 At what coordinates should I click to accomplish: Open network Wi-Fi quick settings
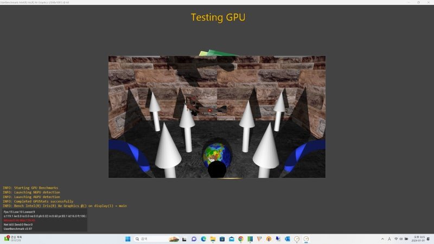click(x=396, y=239)
